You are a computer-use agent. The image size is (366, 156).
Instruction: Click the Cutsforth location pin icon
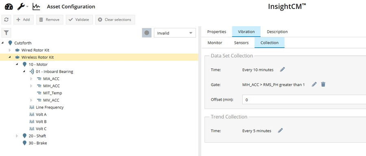pyautogui.click(x=10, y=43)
